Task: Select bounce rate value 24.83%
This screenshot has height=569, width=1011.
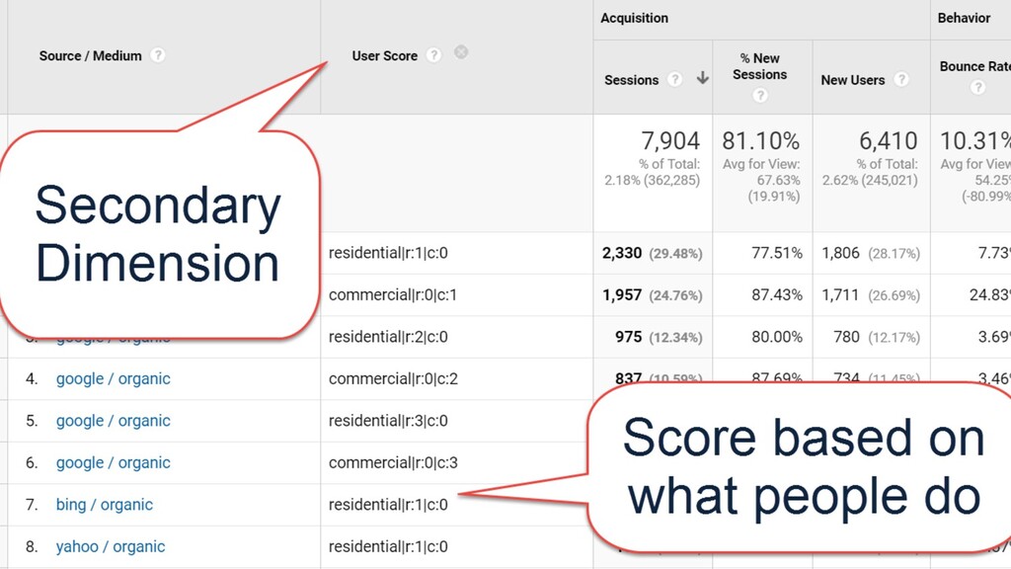Action: click(990, 294)
